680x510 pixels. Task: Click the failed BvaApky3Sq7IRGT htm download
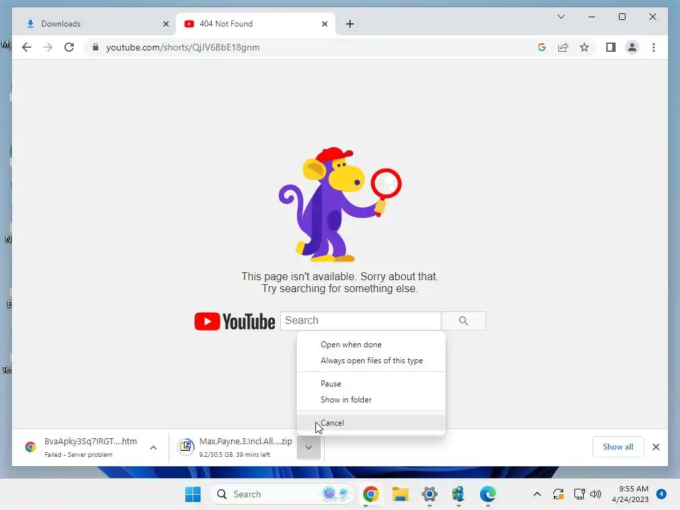coord(82,447)
